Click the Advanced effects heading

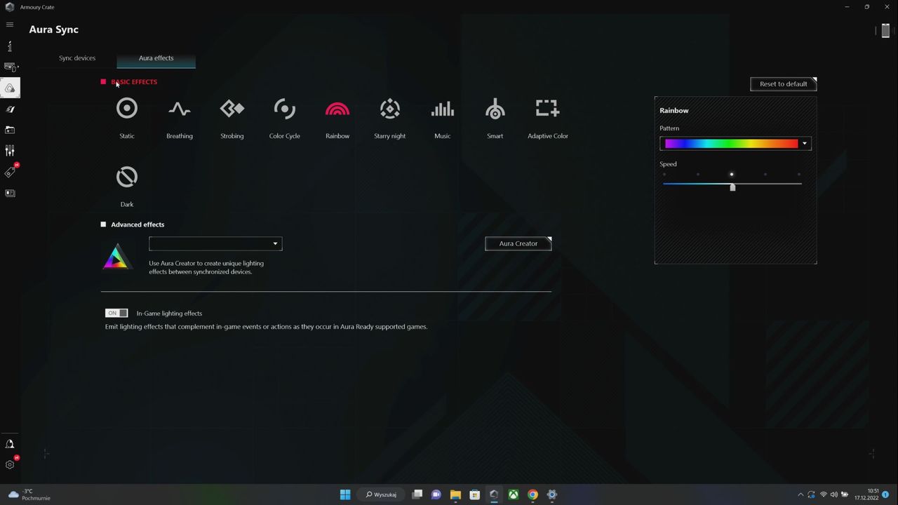click(138, 224)
